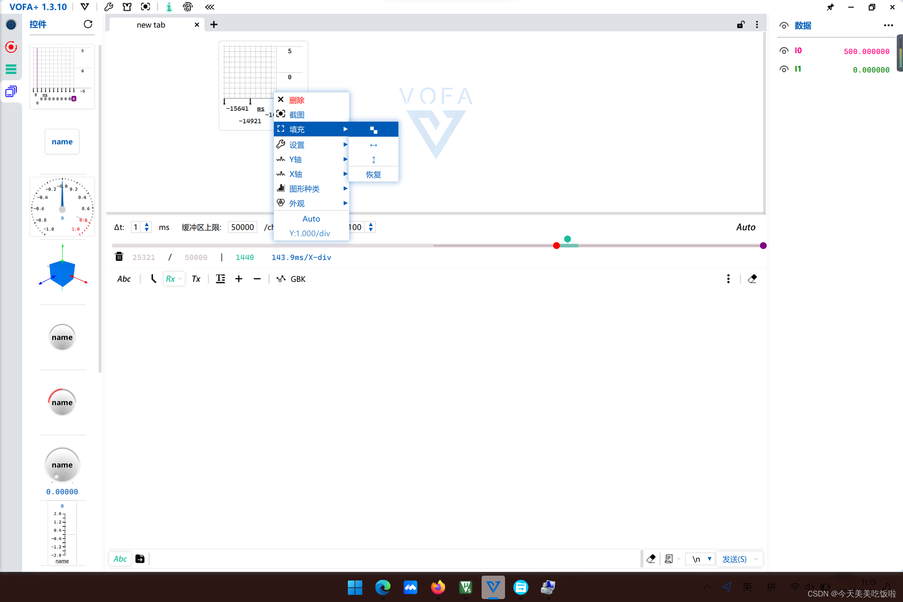903x602 pixels.
Task: Click the wrench settings icon in title bar
Action: tap(109, 7)
